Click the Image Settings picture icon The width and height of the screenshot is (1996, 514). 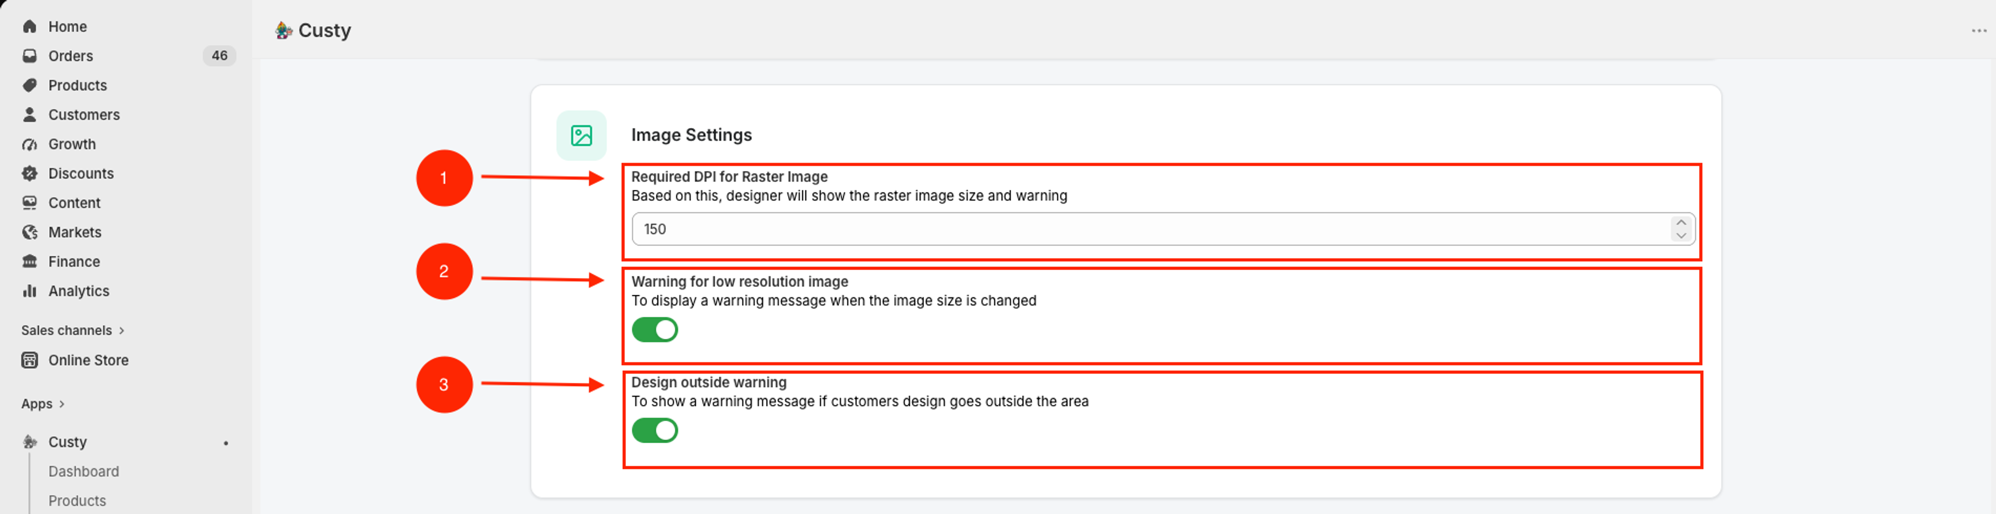point(581,135)
